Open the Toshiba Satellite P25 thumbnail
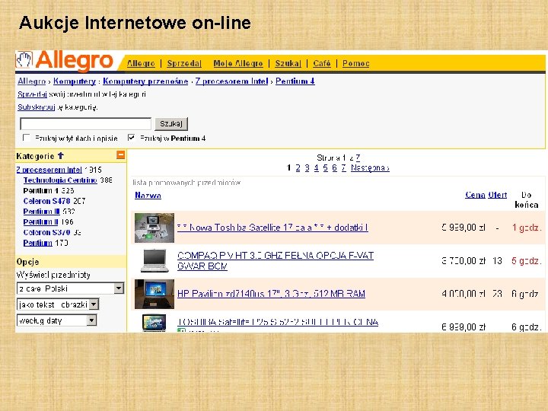 [x=154, y=323]
